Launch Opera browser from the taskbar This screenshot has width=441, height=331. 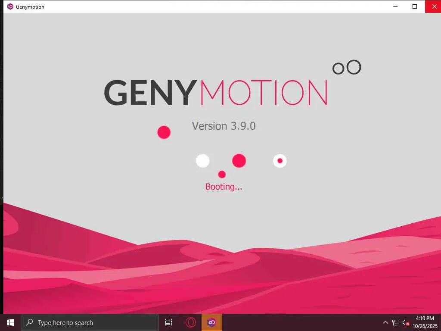coord(191,322)
